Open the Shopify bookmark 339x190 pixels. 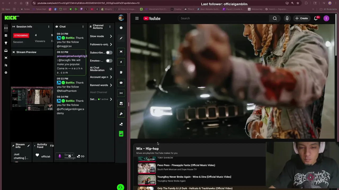pos(107,9)
